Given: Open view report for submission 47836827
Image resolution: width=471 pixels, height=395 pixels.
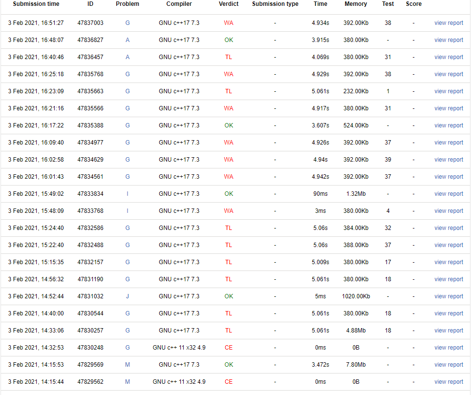Looking at the screenshot, I should (449, 40).
